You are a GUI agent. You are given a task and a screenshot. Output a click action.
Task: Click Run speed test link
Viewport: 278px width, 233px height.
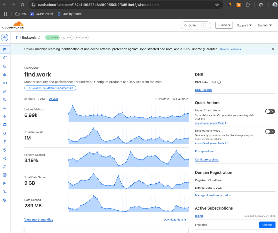(x=205, y=152)
